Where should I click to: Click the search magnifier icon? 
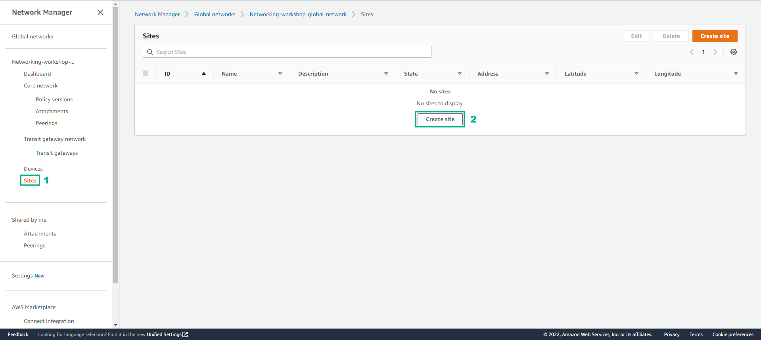[150, 52]
